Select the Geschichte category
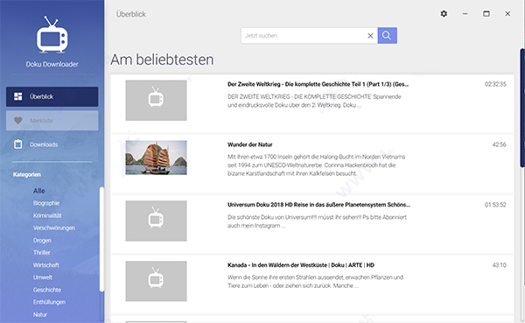 click(47, 290)
